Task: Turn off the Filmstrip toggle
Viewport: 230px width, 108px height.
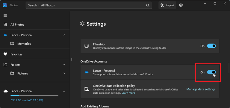Action: [x=211, y=46]
